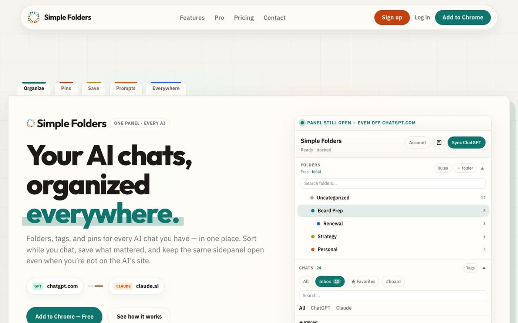518x323 pixels.
Task: Click the claude.ai site pill
Action: tap(136, 286)
